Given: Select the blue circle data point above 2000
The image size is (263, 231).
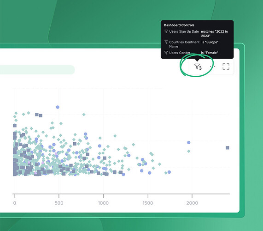Looking at the screenshot, I should point(188,142).
